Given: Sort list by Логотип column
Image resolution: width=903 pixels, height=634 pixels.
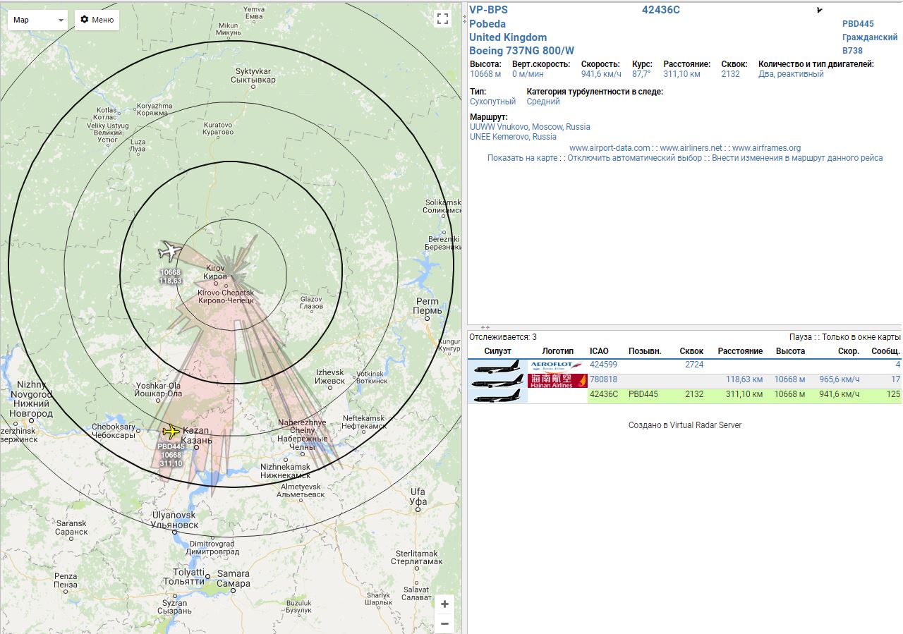Looking at the screenshot, I should [x=557, y=351].
